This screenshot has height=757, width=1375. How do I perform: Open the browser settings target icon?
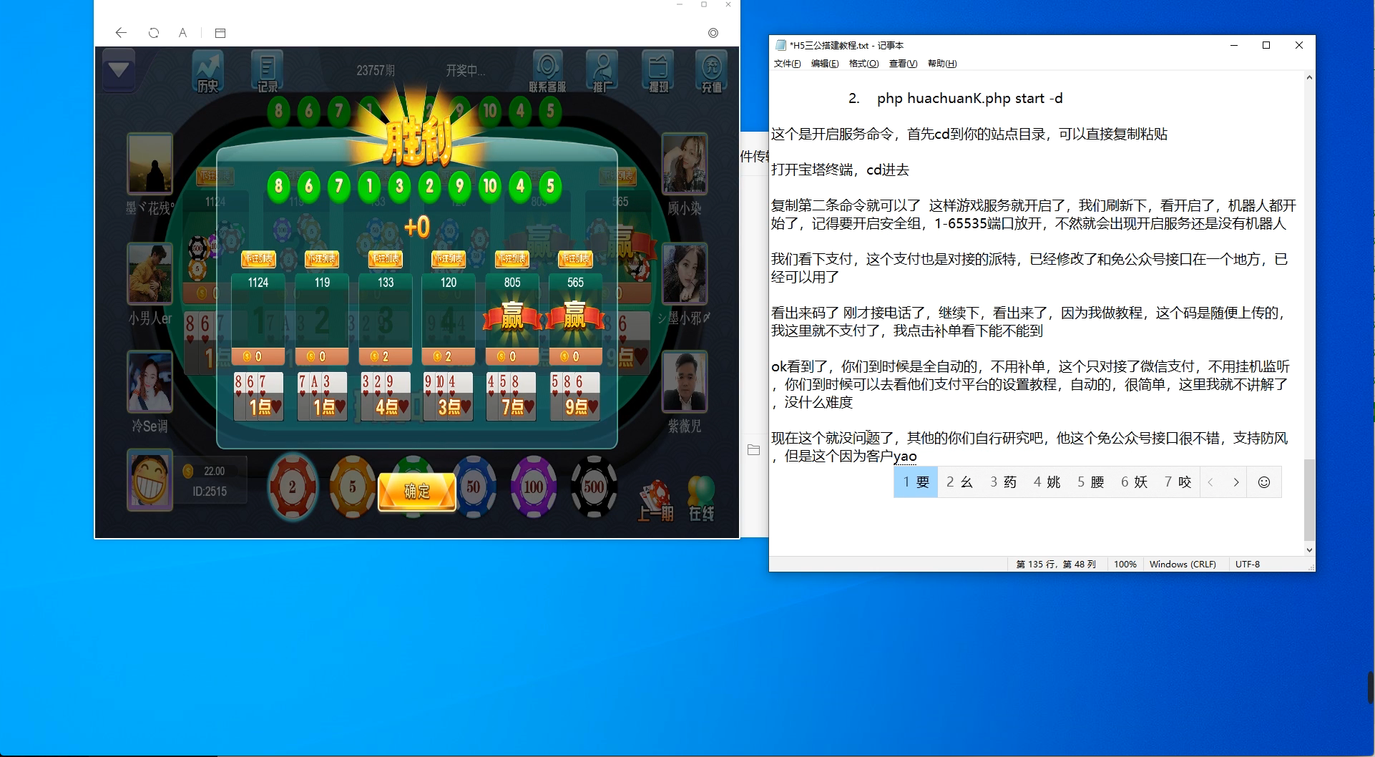click(713, 33)
